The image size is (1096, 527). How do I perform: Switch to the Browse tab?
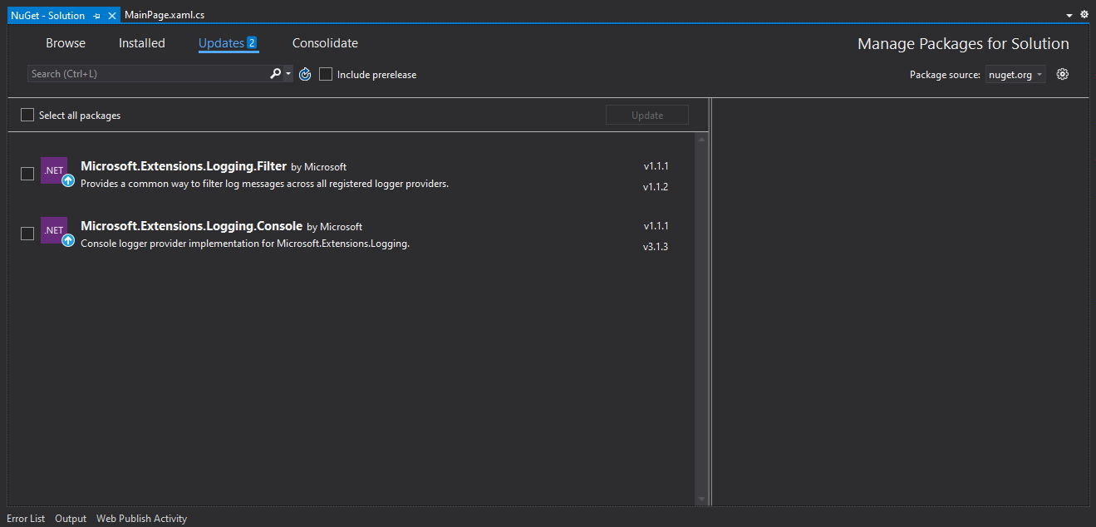pyautogui.click(x=66, y=43)
